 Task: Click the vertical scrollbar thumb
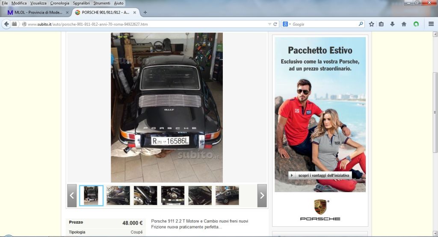435,112
